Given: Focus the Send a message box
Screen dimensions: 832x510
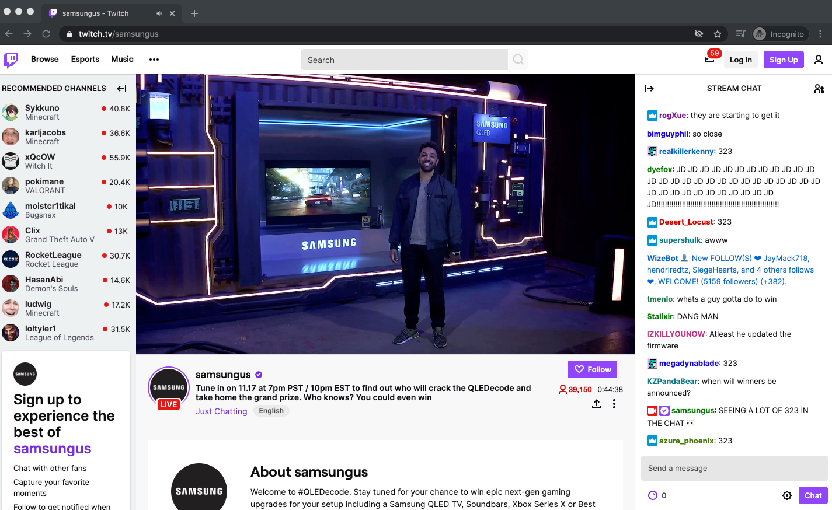Looking at the screenshot, I should [x=734, y=468].
